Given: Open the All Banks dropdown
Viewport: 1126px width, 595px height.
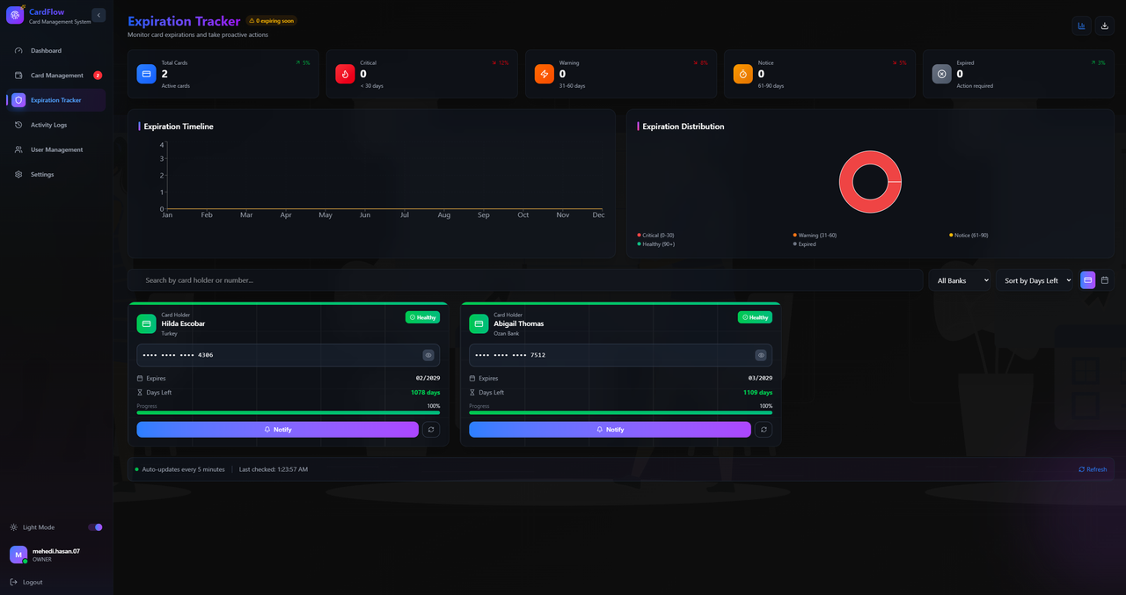Looking at the screenshot, I should tap(960, 280).
